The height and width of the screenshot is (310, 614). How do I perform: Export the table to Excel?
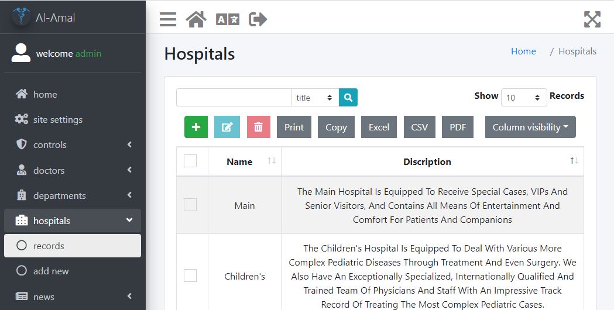(x=379, y=127)
